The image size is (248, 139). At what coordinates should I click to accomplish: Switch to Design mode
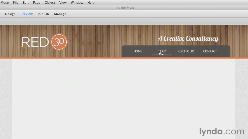pyautogui.click(x=10, y=14)
